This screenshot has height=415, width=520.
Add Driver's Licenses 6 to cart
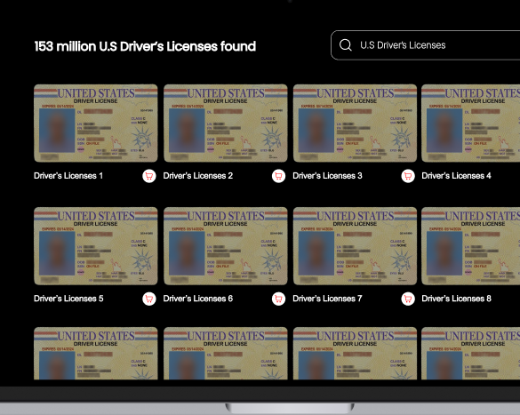coord(278,299)
